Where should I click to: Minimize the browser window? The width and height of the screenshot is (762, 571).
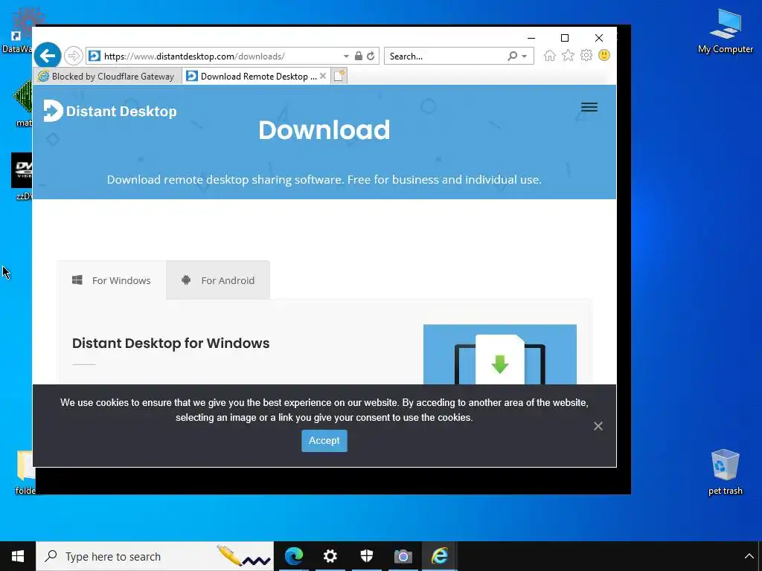point(531,38)
